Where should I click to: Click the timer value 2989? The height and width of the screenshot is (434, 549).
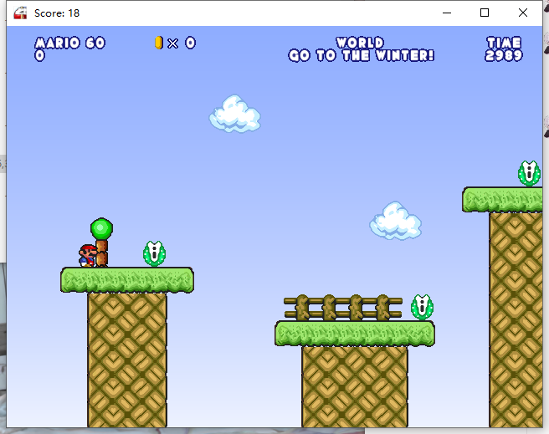pos(504,55)
